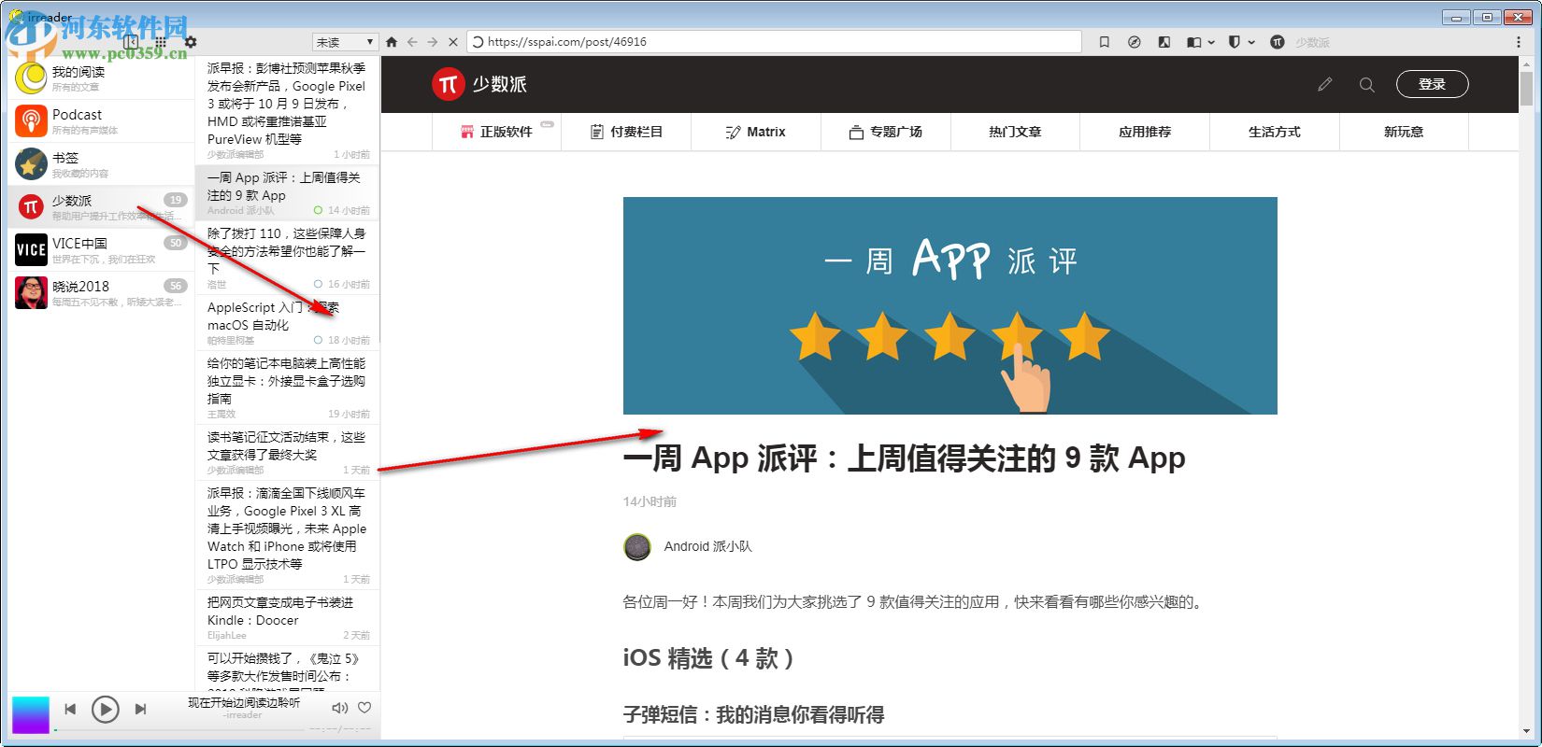Open article 一周 App 派评

point(288,192)
